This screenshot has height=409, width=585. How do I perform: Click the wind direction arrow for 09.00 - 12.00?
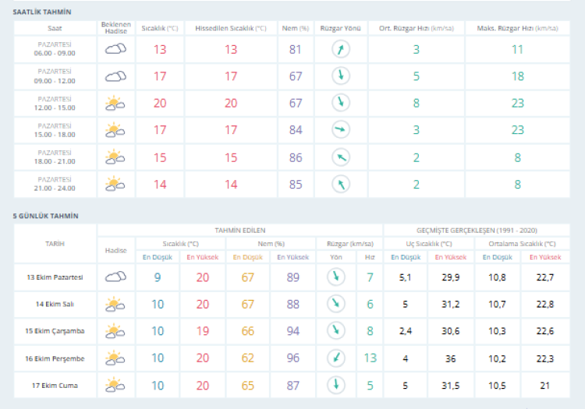tap(340, 76)
